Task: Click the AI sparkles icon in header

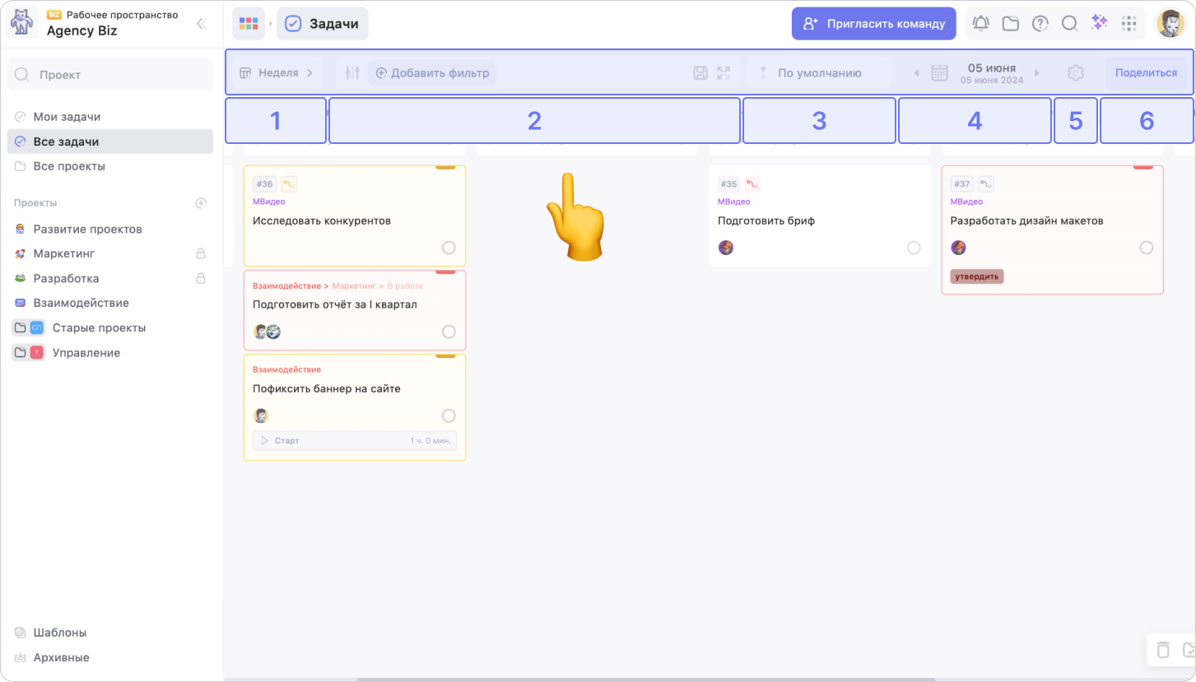Action: click(x=1099, y=23)
